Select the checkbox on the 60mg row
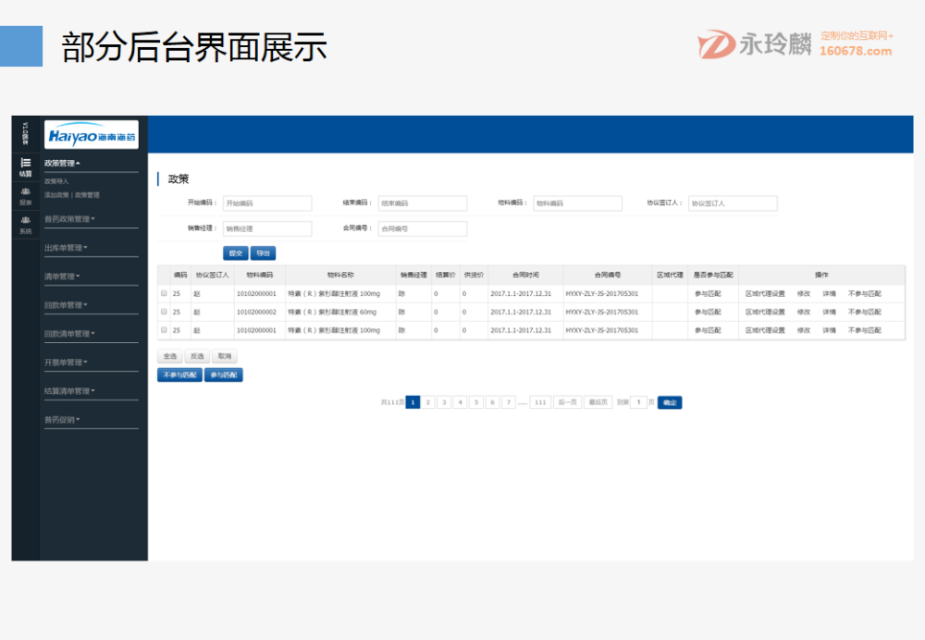The width and height of the screenshot is (925, 640). [x=163, y=310]
